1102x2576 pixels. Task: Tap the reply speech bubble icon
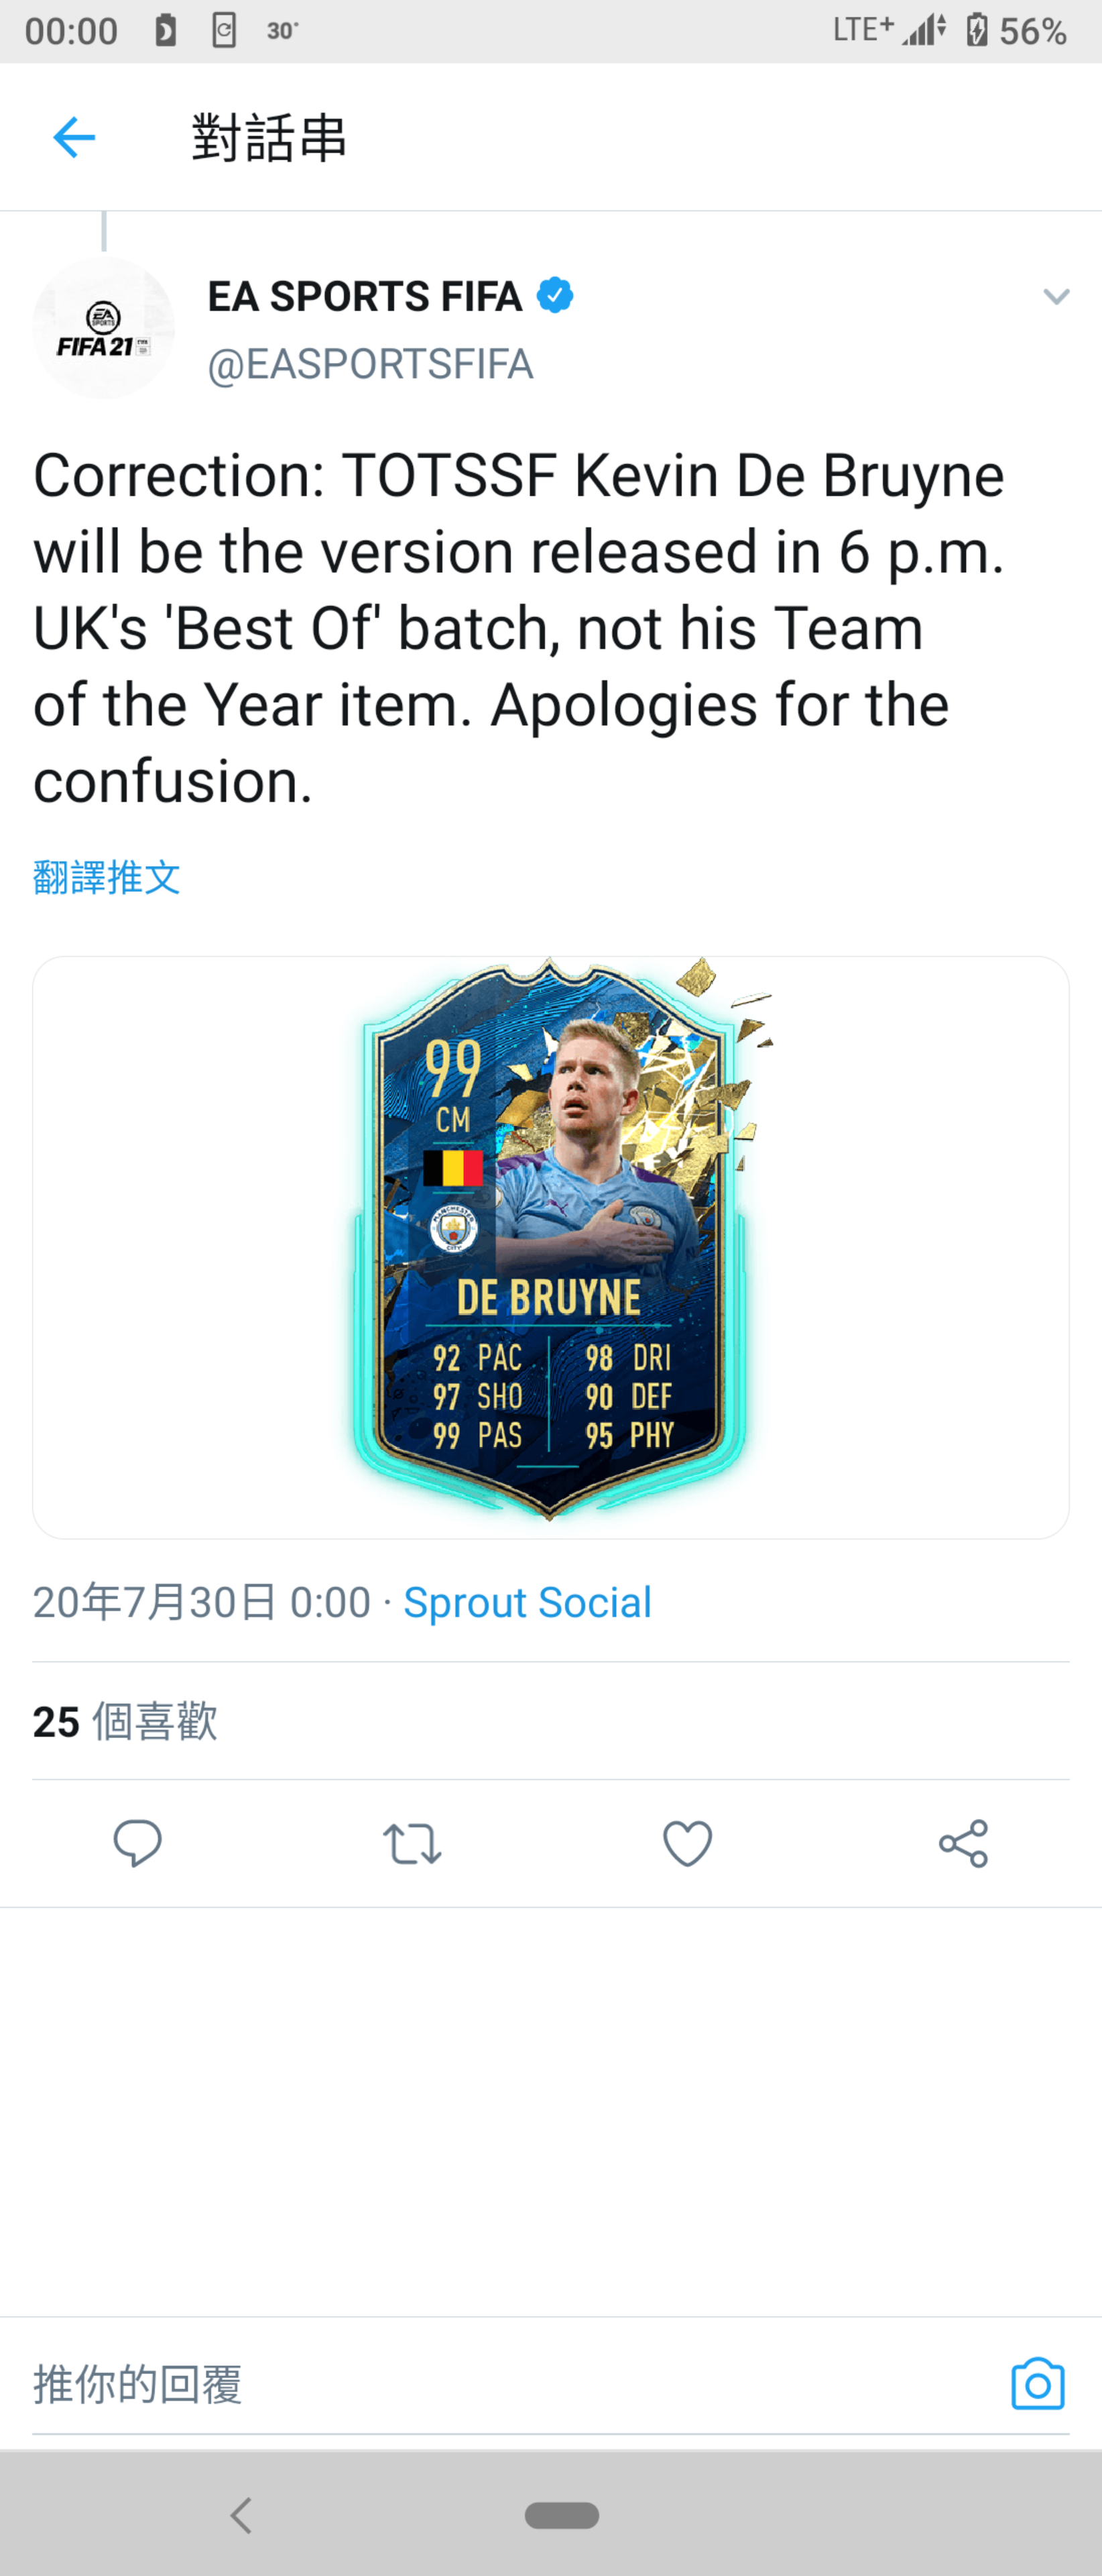[138, 1843]
